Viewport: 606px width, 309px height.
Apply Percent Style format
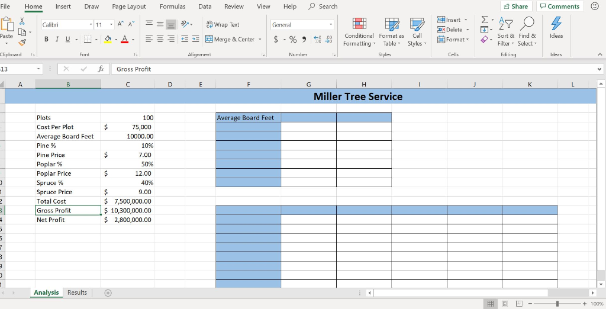tap(293, 40)
